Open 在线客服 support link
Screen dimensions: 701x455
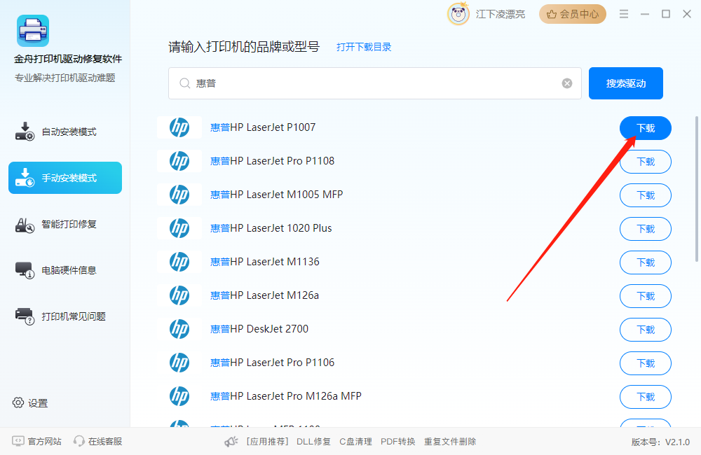[x=98, y=441]
